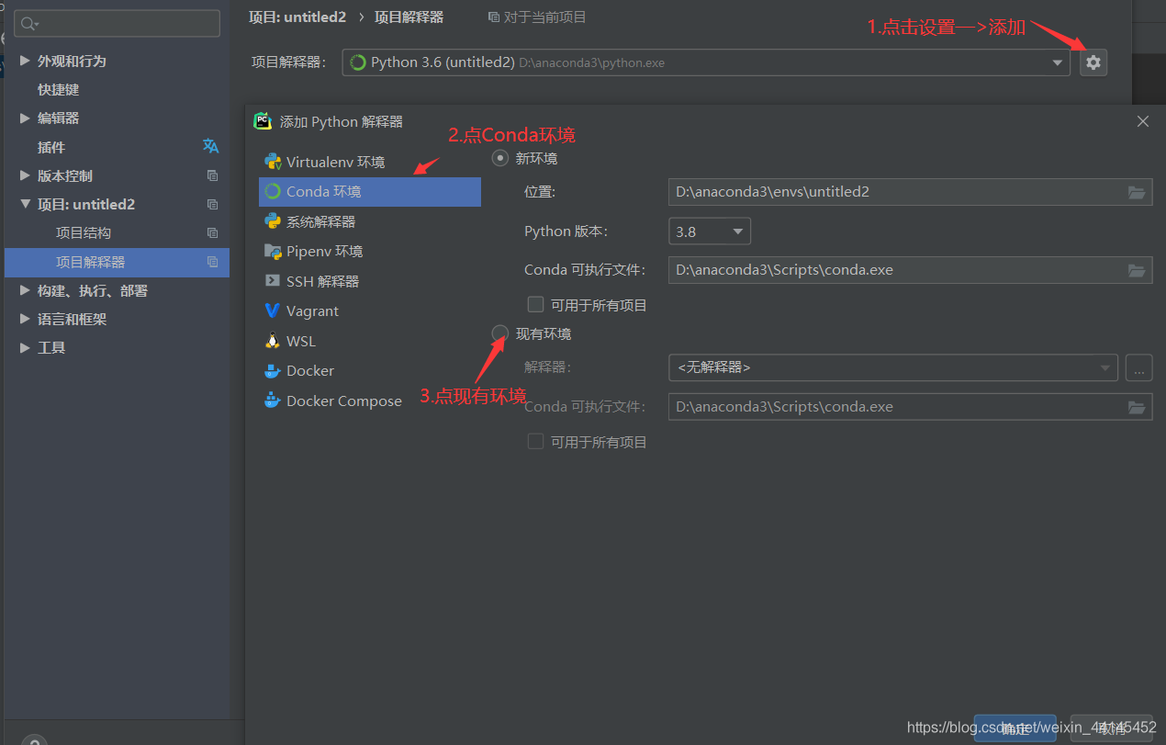
Task: Click the Conda 环境 green ring icon
Action: pos(273,191)
